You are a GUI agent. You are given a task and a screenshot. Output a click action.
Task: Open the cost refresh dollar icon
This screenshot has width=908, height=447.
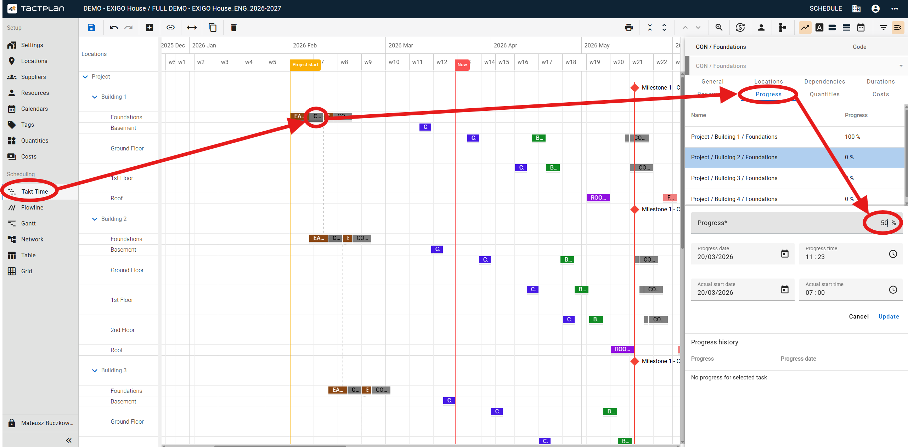click(740, 28)
